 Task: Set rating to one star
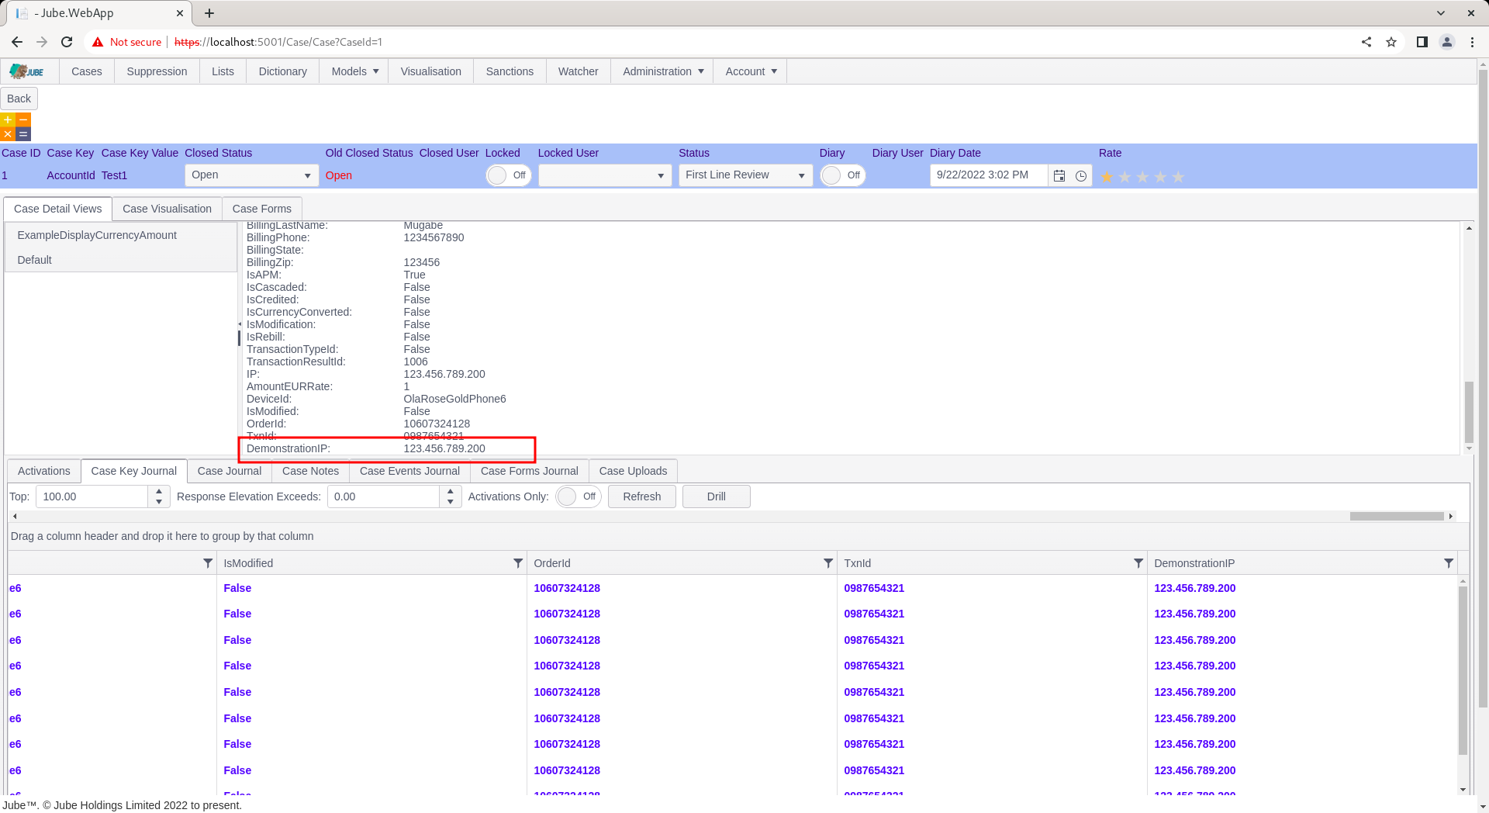click(1107, 177)
